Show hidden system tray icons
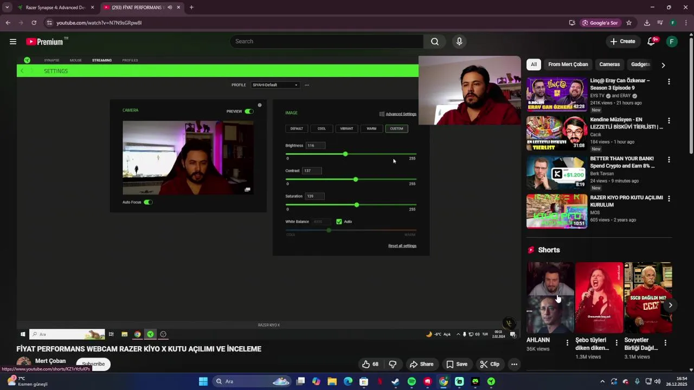 [602, 381]
